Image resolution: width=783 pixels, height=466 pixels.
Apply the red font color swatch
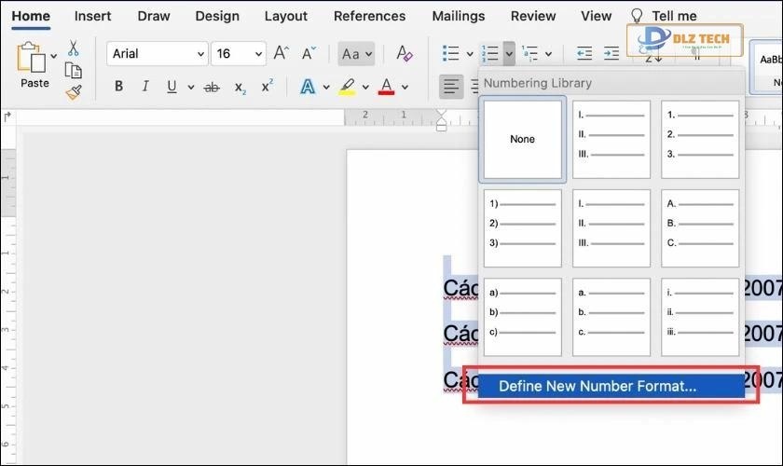pos(386,87)
